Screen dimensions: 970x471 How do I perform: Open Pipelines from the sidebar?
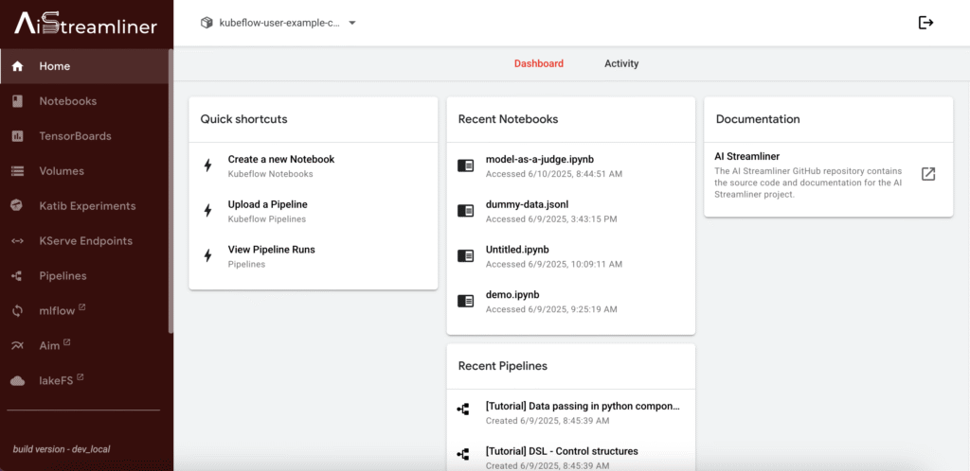coord(84,276)
